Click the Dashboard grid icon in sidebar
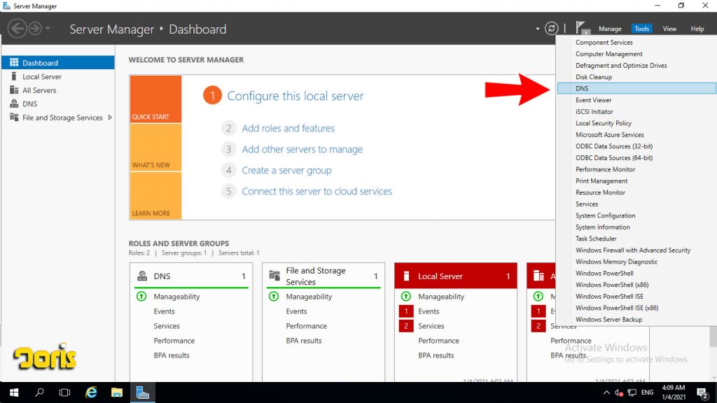 (x=14, y=62)
